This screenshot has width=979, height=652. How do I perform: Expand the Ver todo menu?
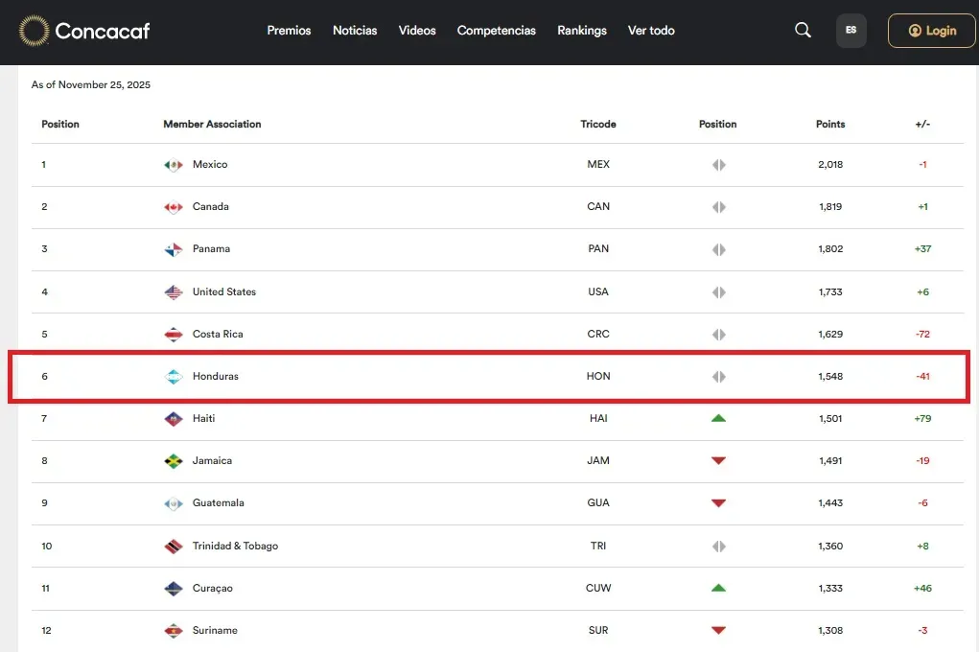(651, 31)
